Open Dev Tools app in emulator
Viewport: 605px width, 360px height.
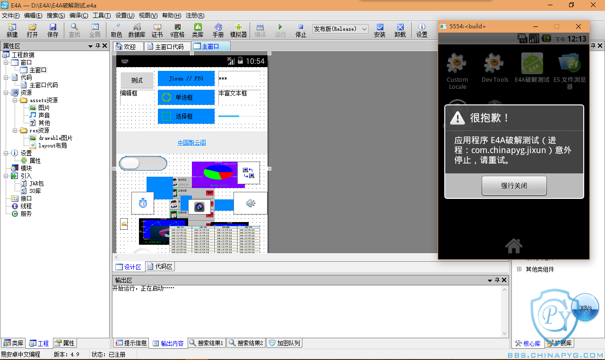click(x=494, y=68)
